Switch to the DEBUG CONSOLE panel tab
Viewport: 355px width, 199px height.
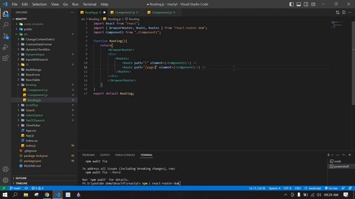click(125, 155)
